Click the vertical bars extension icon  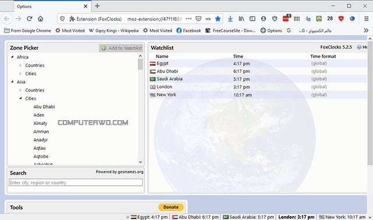297,19
